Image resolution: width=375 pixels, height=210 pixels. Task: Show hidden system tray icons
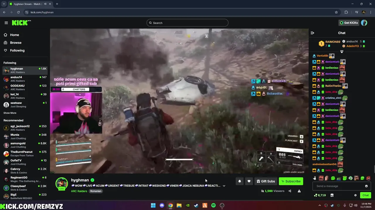[x=320, y=205]
